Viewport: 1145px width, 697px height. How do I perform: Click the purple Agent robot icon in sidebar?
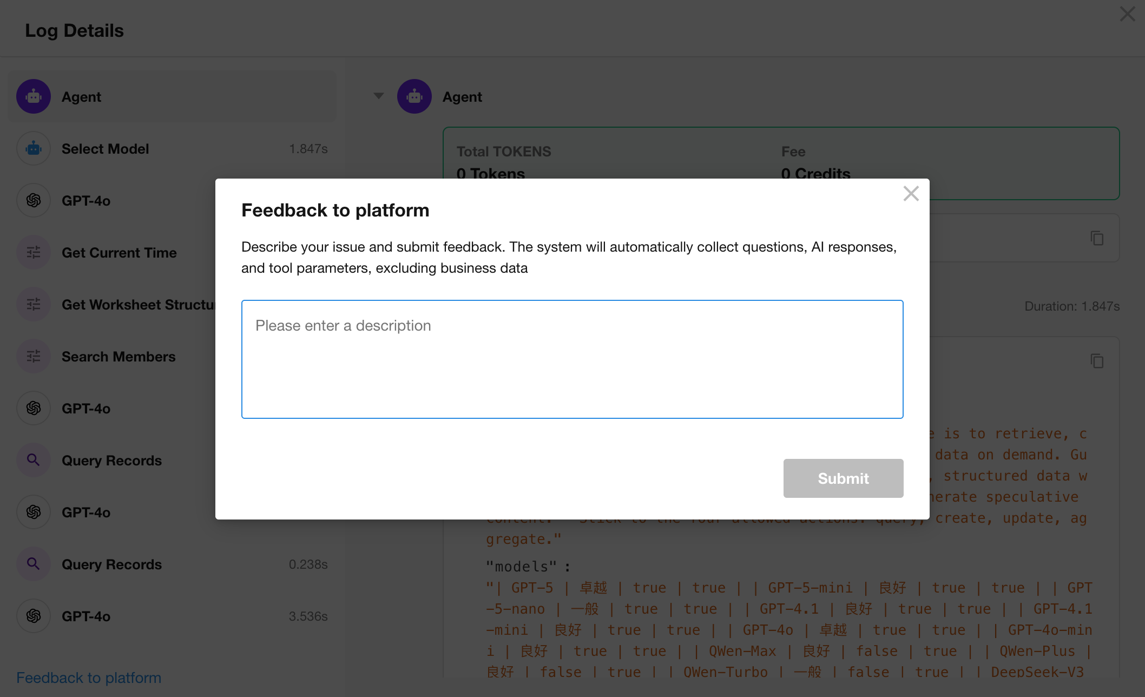coord(34,97)
